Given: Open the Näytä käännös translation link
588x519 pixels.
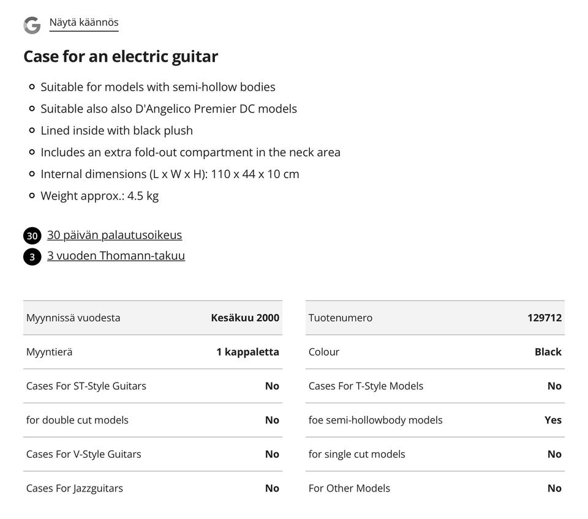Looking at the screenshot, I should pyautogui.click(x=84, y=23).
